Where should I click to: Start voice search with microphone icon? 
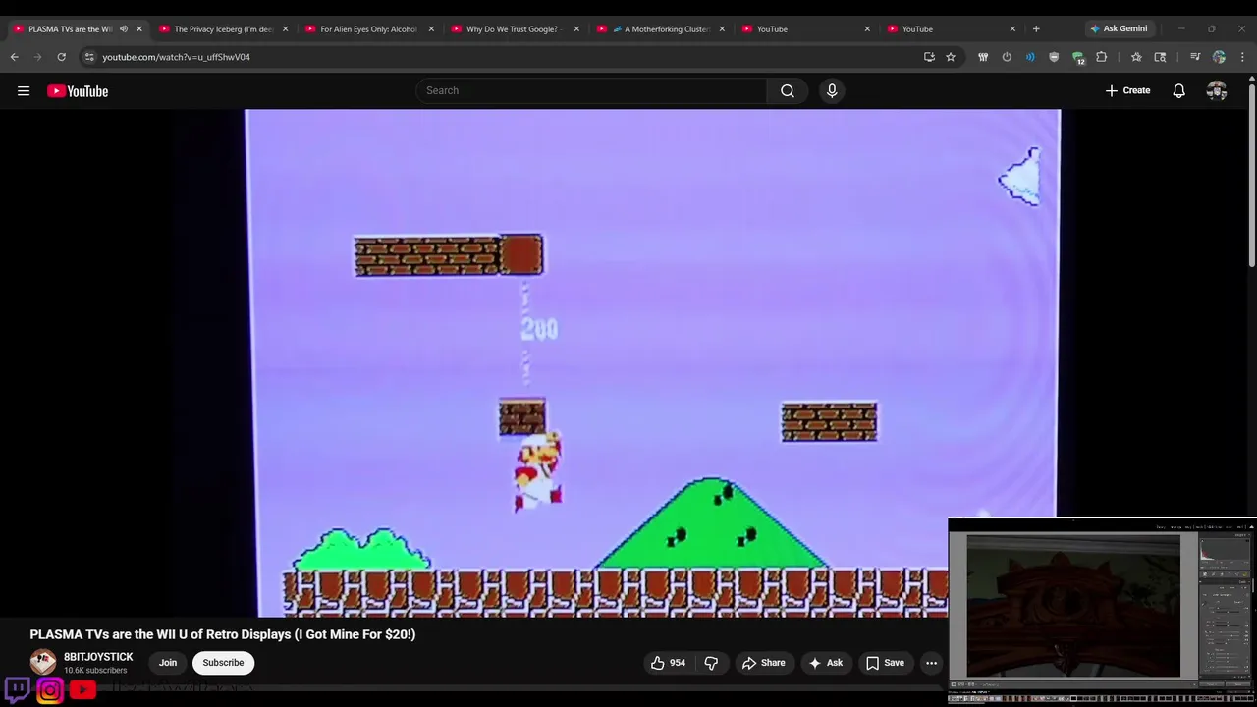click(x=832, y=90)
